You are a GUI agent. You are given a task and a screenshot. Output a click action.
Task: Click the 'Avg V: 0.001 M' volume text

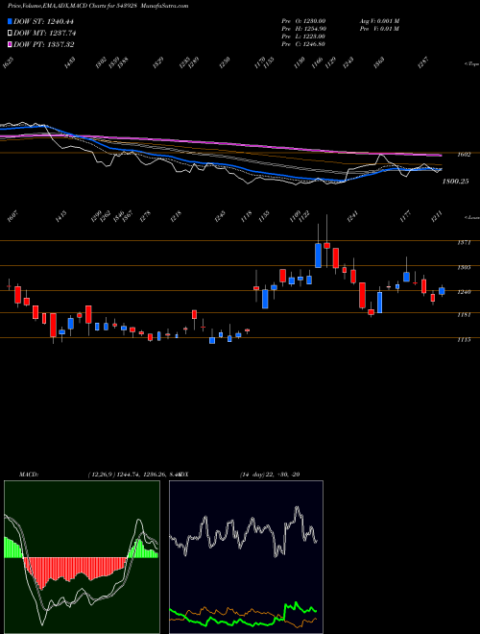click(x=379, y=21)
